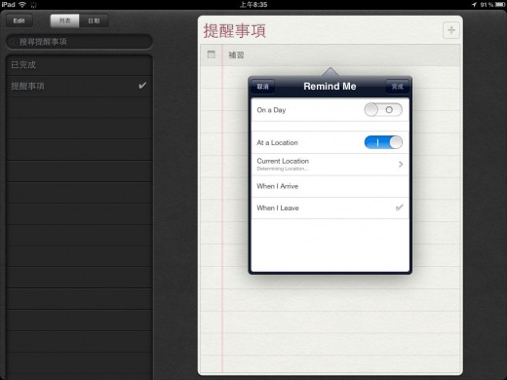Tap the location arrow icon in status bar

474,5
